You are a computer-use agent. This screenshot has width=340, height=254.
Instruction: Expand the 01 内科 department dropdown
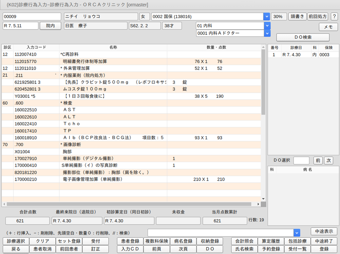(x=267, y=26)
